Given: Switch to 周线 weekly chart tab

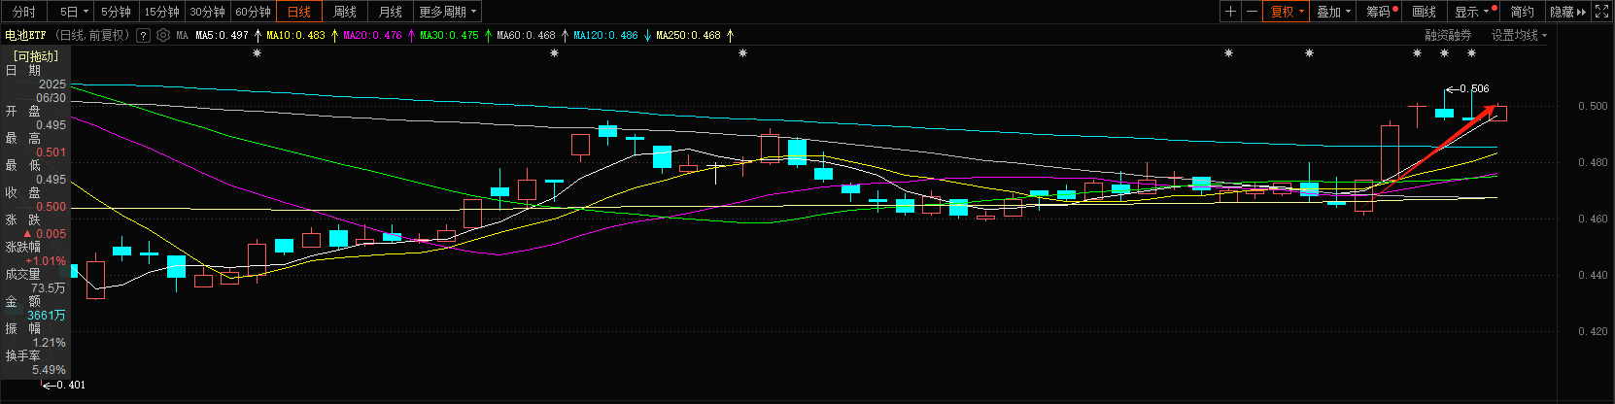Looking at the screenshot, I should (x=345, y=12).
